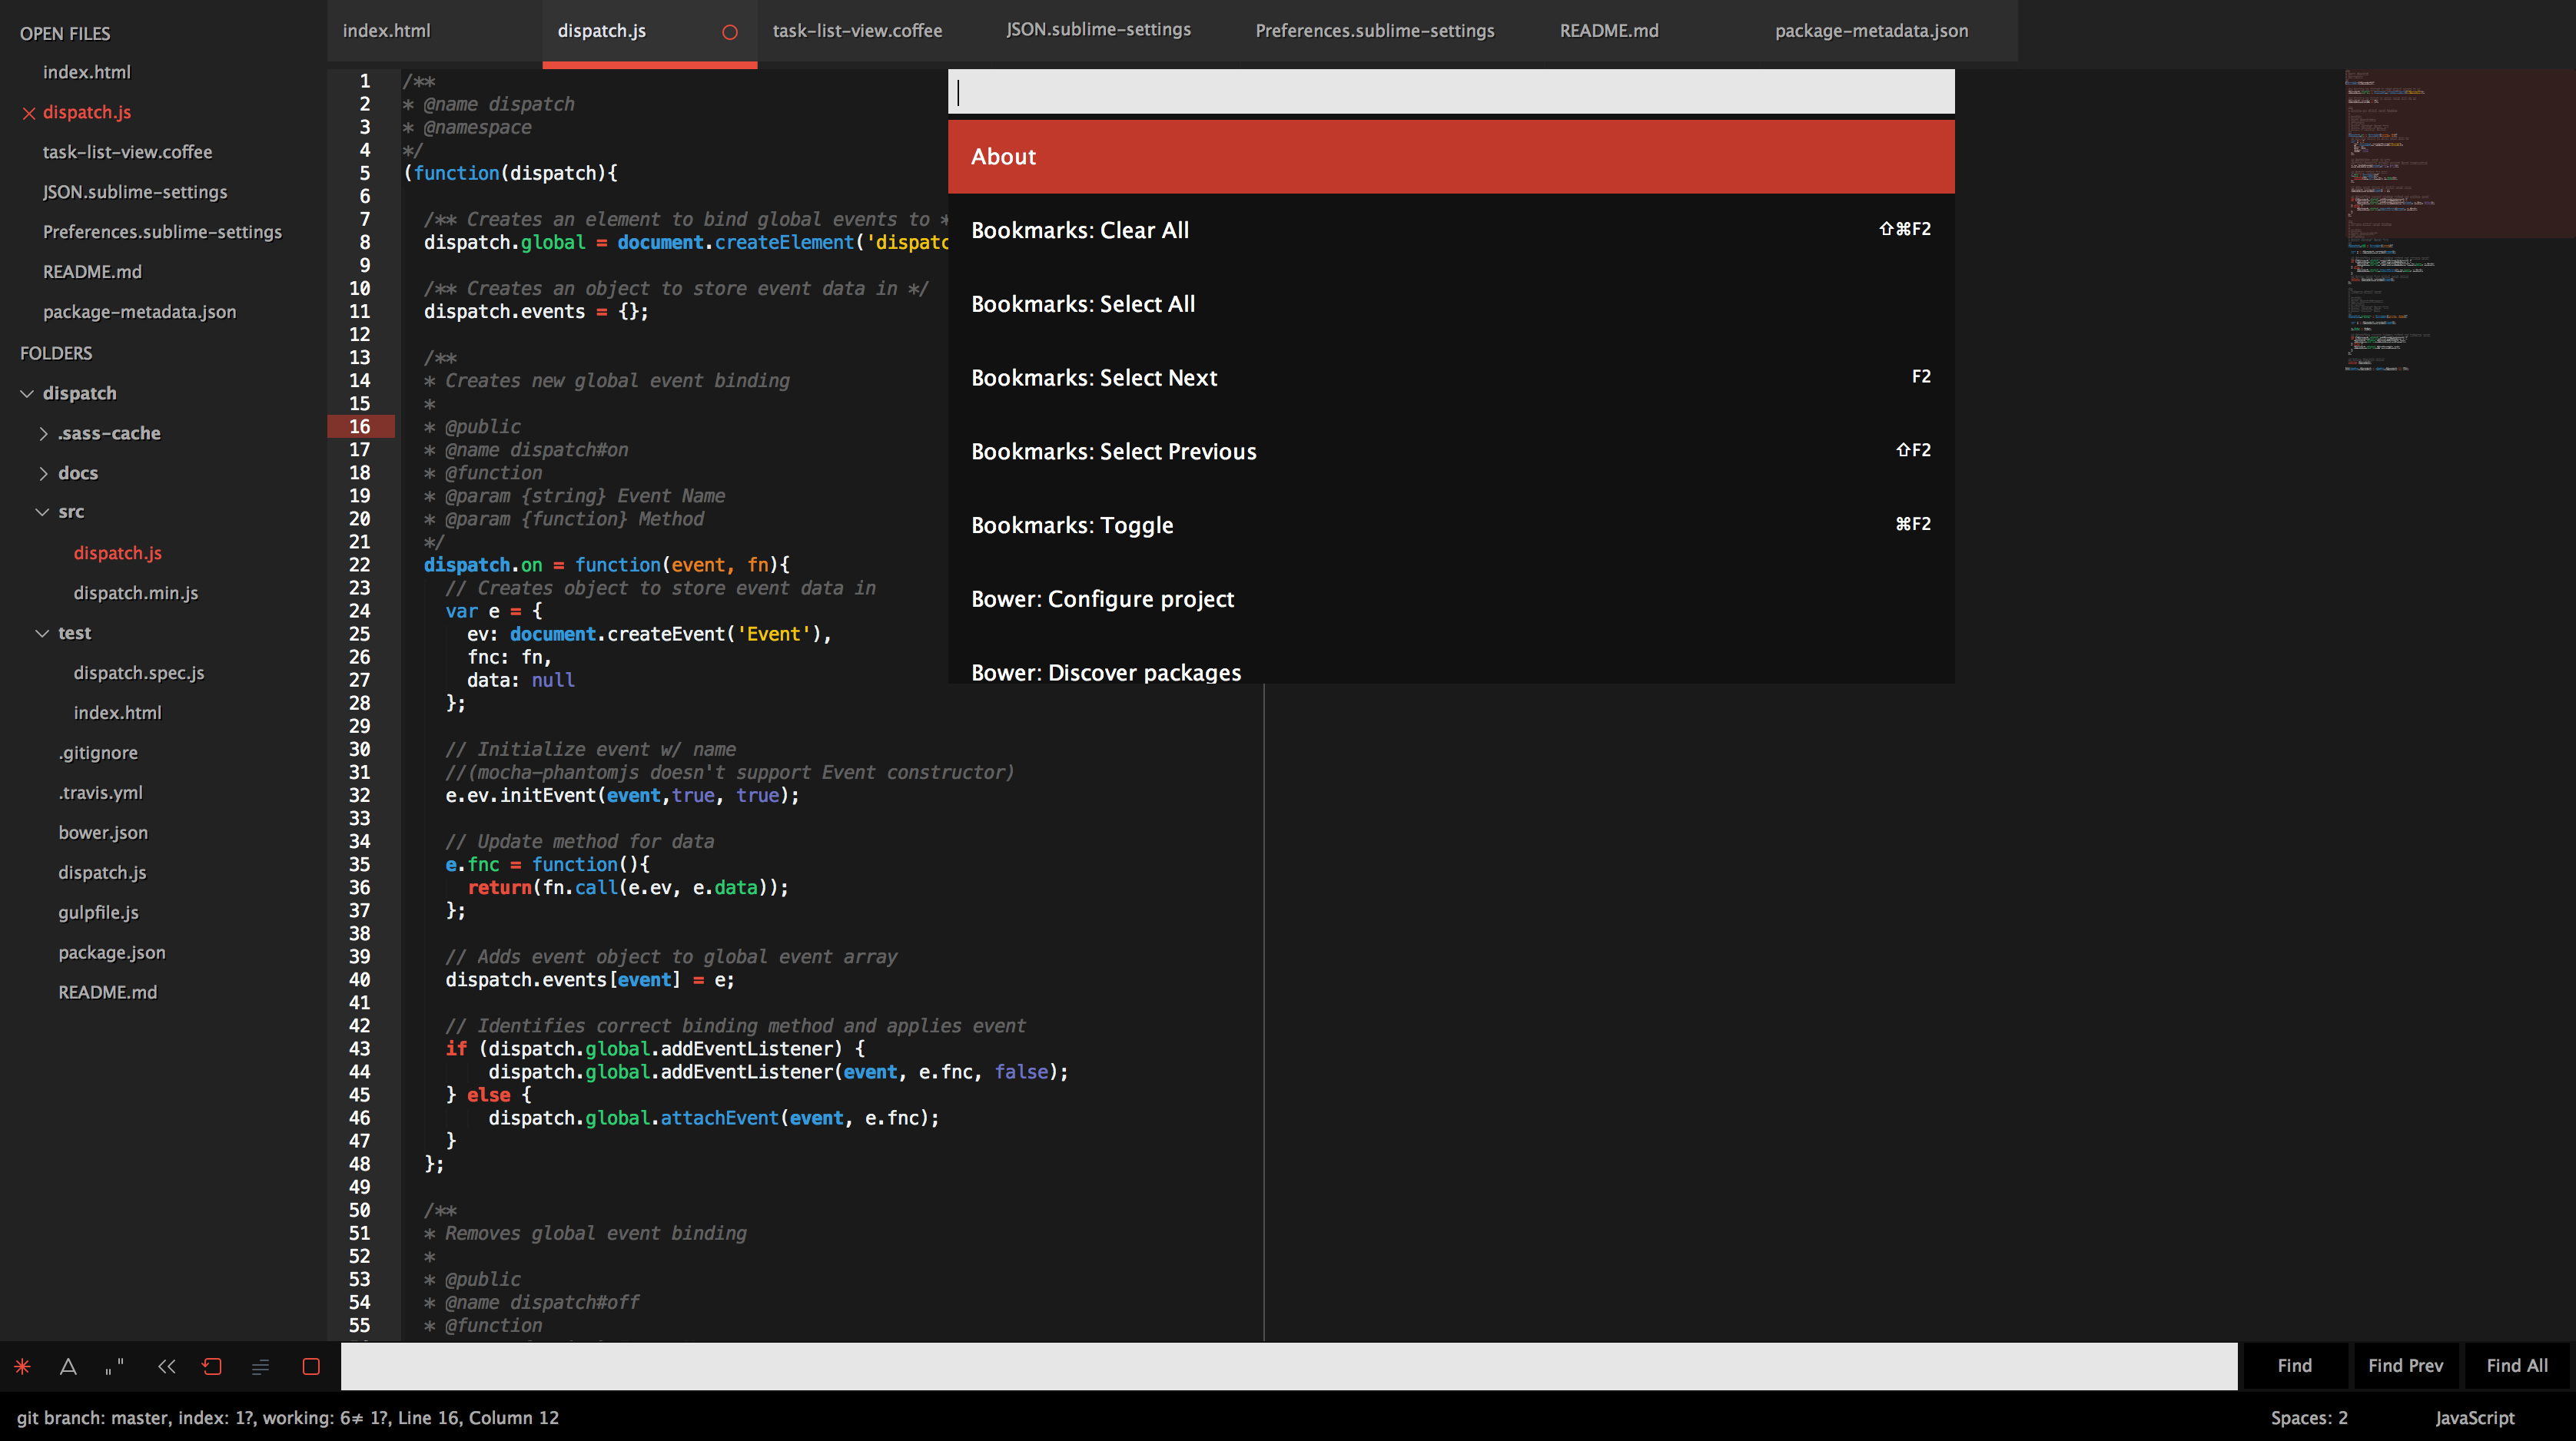This screenshot has width=2576, height=1441.
Task: Click the unsaved circle on dispatch.js tab
Action: point(730,32)
